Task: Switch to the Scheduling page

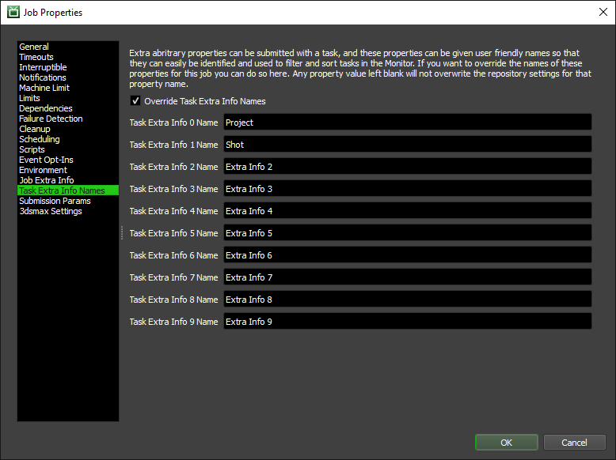Action: [x=40, y=139]
